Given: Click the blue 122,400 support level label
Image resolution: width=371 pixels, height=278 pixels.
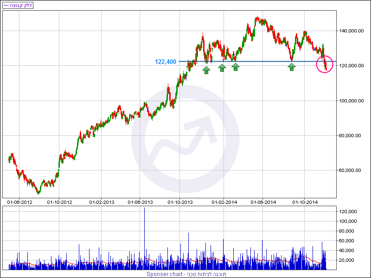Looking at the screenshot, I should (x=166, y=62).
